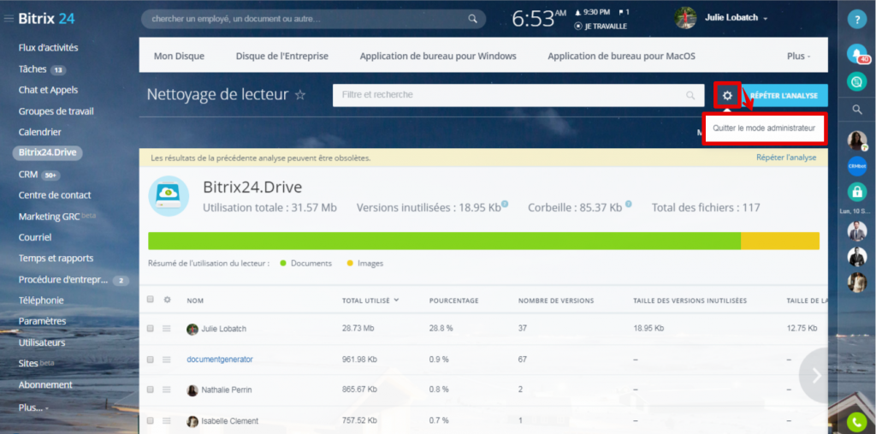Viewport: 876px width, 434px height.
Task: Sort by POURCENTAGE column header
Action: coord(453,300)
